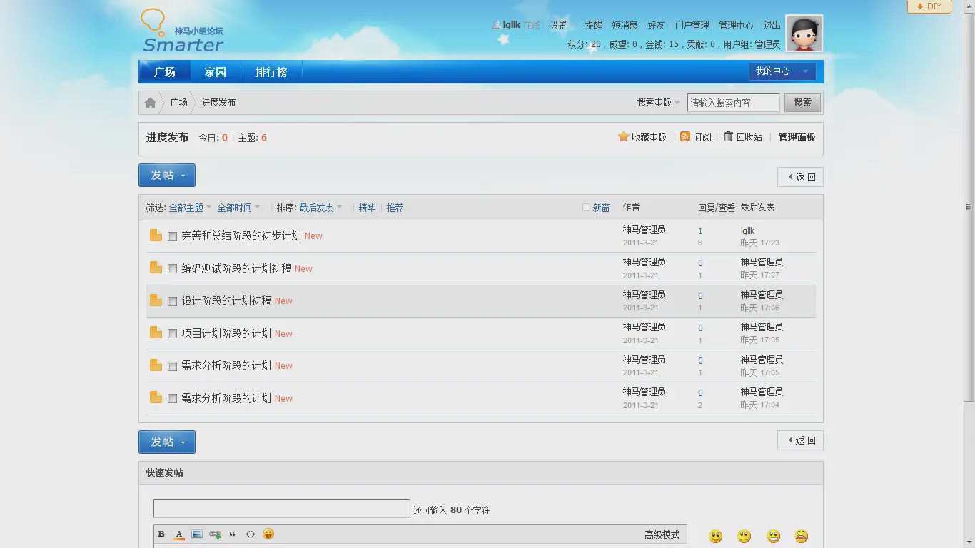The height and width of the screenshot is (548, 975).
Task: Open the font color tool
Action: (179, 534)
